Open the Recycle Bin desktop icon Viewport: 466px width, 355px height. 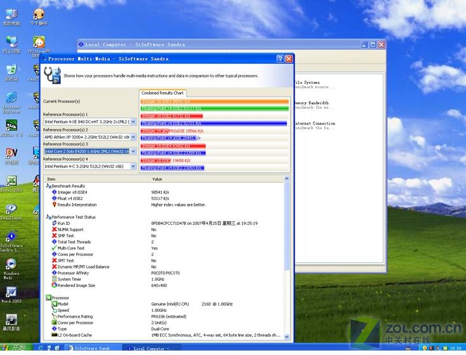(11, 72)
